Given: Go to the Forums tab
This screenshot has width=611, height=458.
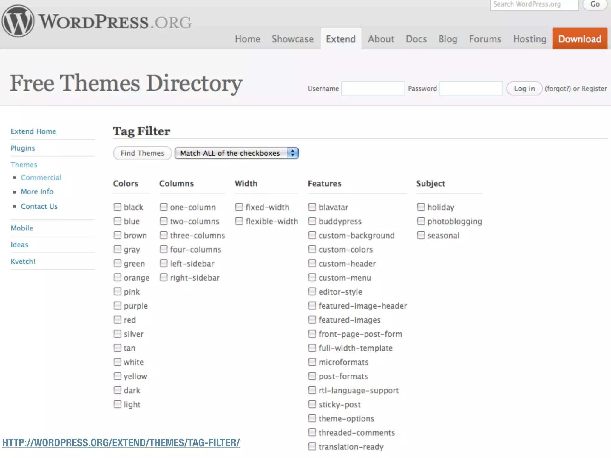Looking at the screenshot, I should pos(485,39).
